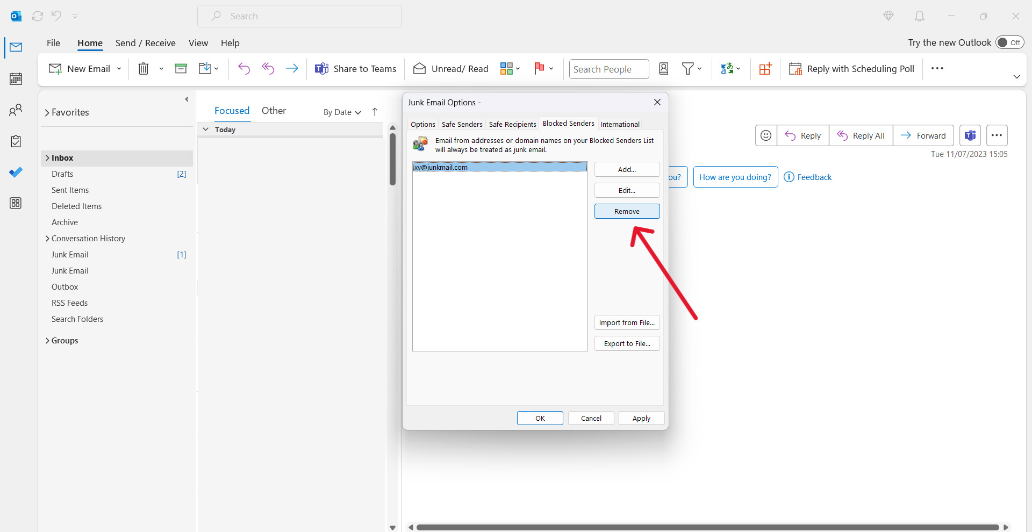Open the New Email dropdown arrow
This screenshot has width=1032, height=532.
tap(118, 69)
